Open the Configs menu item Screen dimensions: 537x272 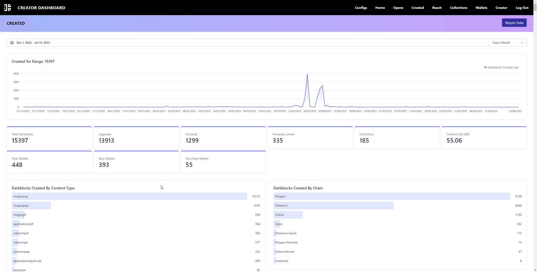(361, 8)
